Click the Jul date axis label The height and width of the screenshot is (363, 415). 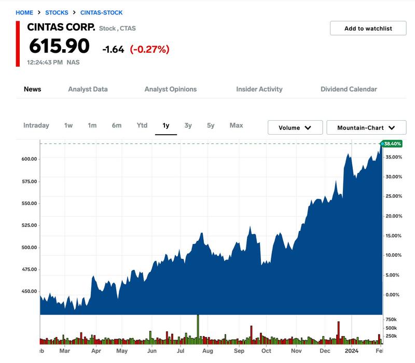click(x=181, y=351)
